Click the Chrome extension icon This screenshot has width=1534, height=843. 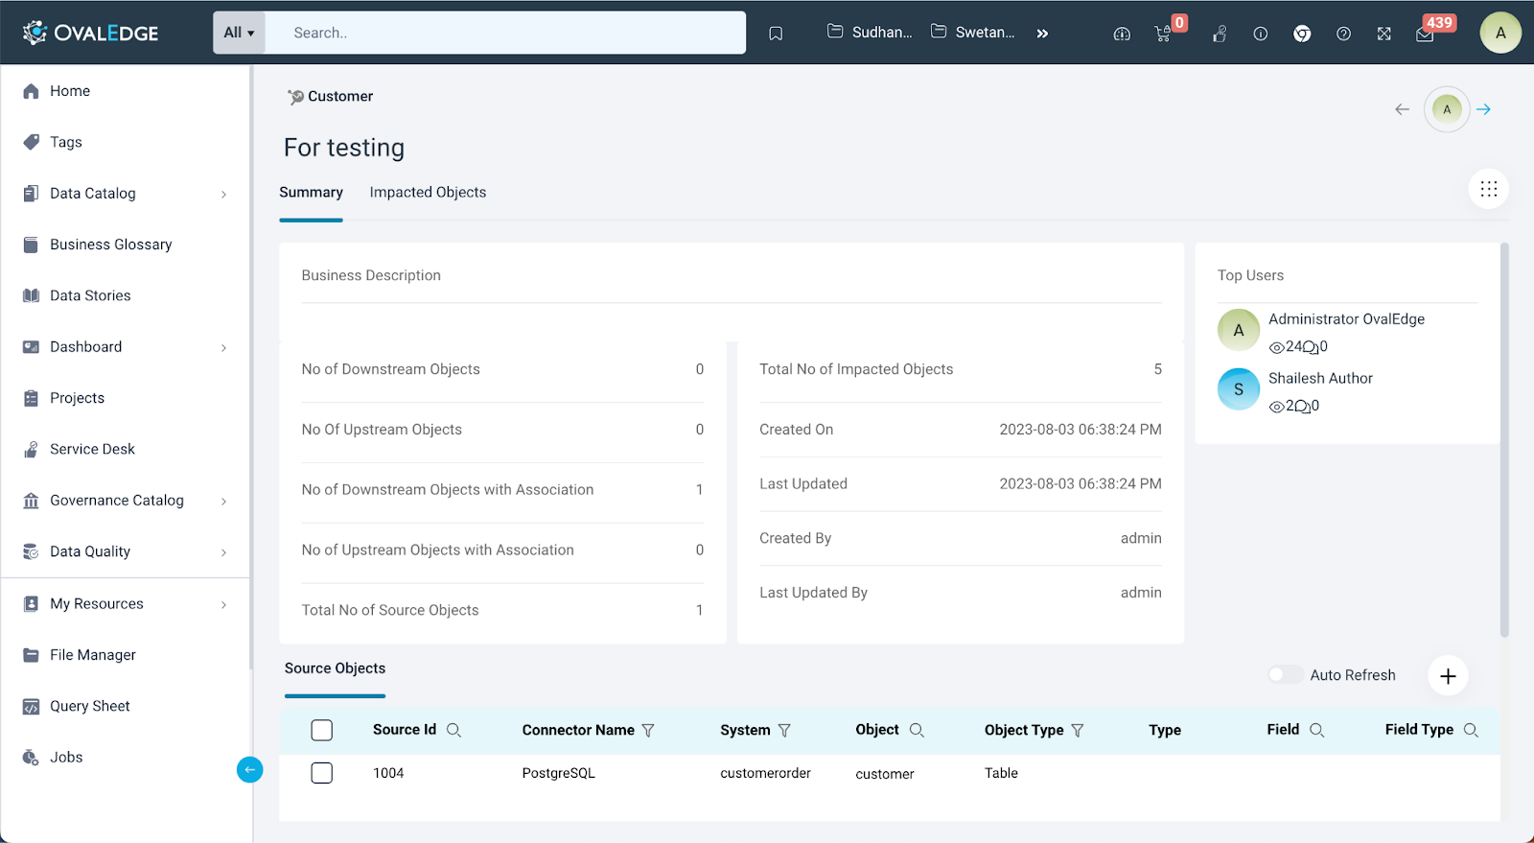click(1302, 34)
